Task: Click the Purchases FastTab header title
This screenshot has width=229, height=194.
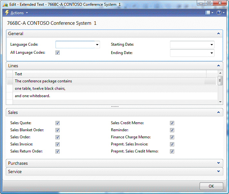Action: point(18,163)
